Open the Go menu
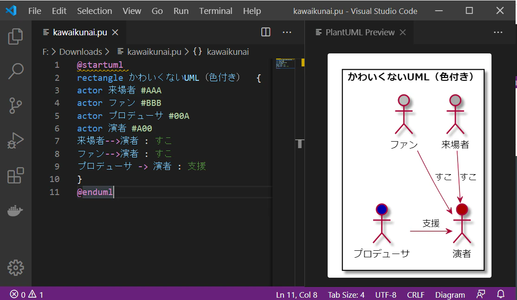517x300 pixels. pos(157,11)
